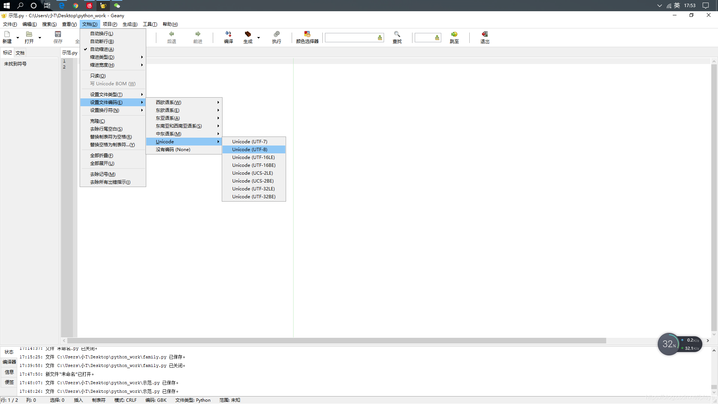
Task: Click the editor horizontal scrollbar
Action: [x=337, y=341]
